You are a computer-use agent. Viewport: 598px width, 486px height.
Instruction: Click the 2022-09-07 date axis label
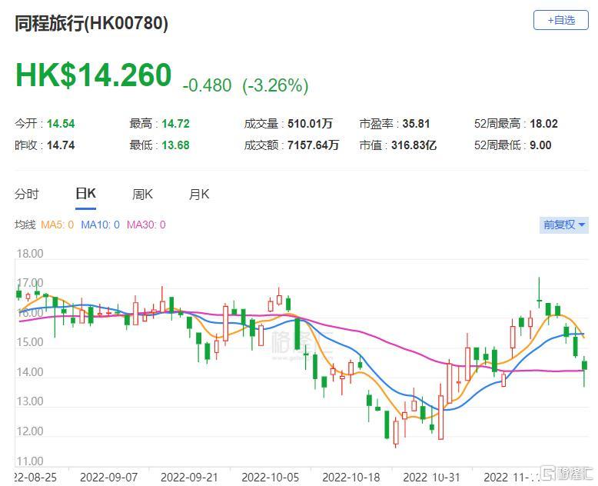pos(108,478)
